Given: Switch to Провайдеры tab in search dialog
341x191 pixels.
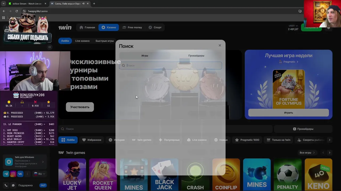Looking at the screenshot, I should (196, 56).
